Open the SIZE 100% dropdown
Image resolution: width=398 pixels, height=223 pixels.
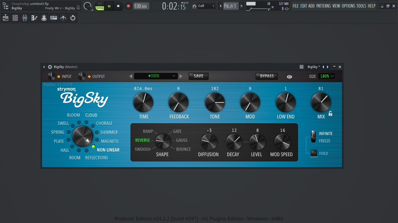click(326, 76)
